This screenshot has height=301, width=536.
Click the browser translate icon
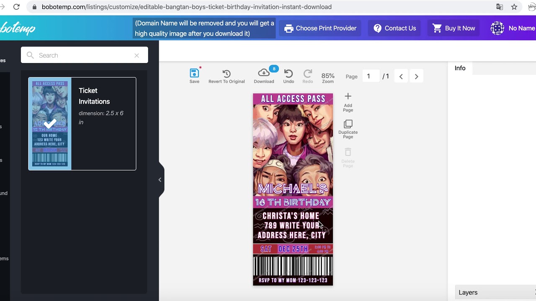pyautogui.click(x=500, y=7)
